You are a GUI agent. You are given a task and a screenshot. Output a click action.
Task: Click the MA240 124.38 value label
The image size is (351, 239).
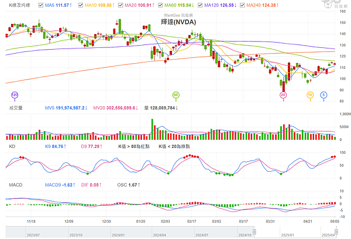click(263, 5)
